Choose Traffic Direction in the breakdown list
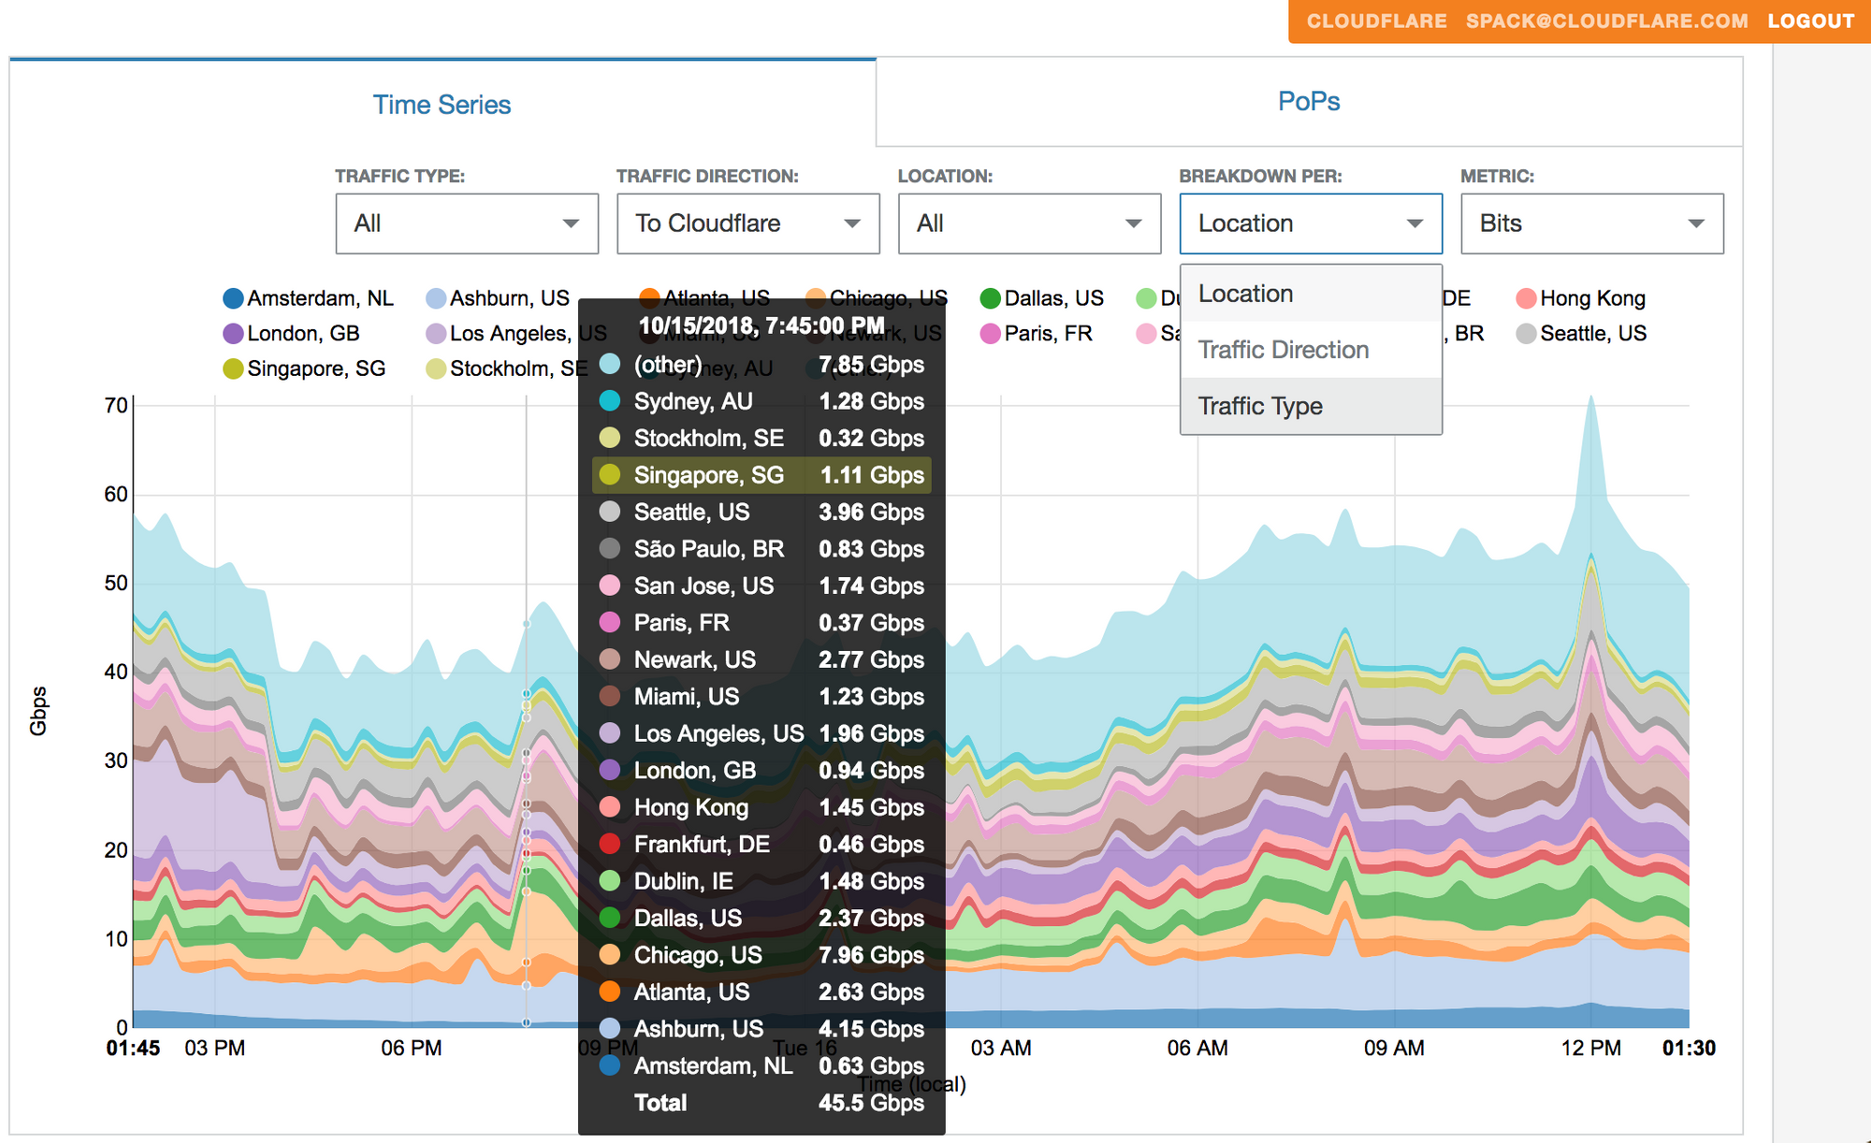 (1311, 350)
